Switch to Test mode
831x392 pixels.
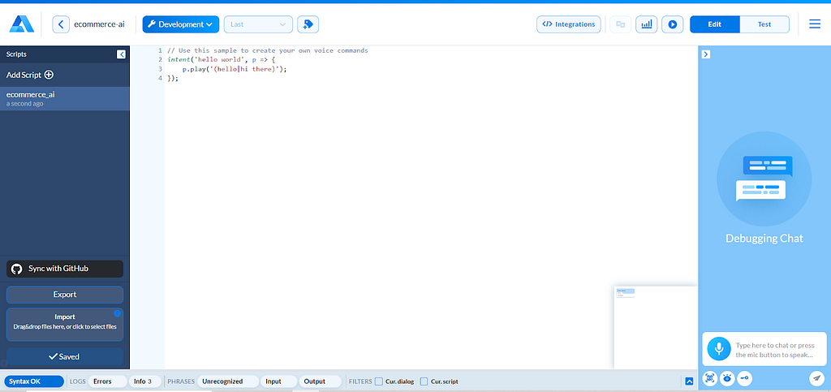coord(764,24)
